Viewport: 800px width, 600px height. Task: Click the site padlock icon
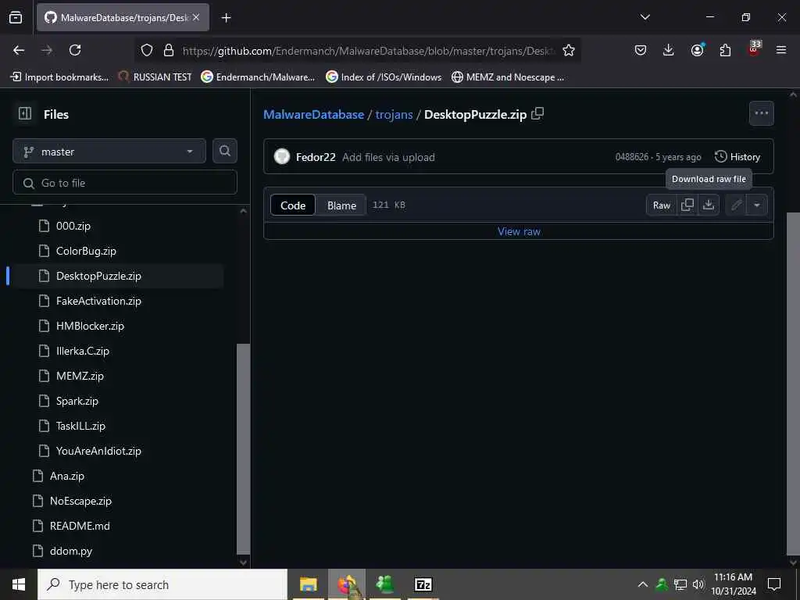click(x=169, y=50)
